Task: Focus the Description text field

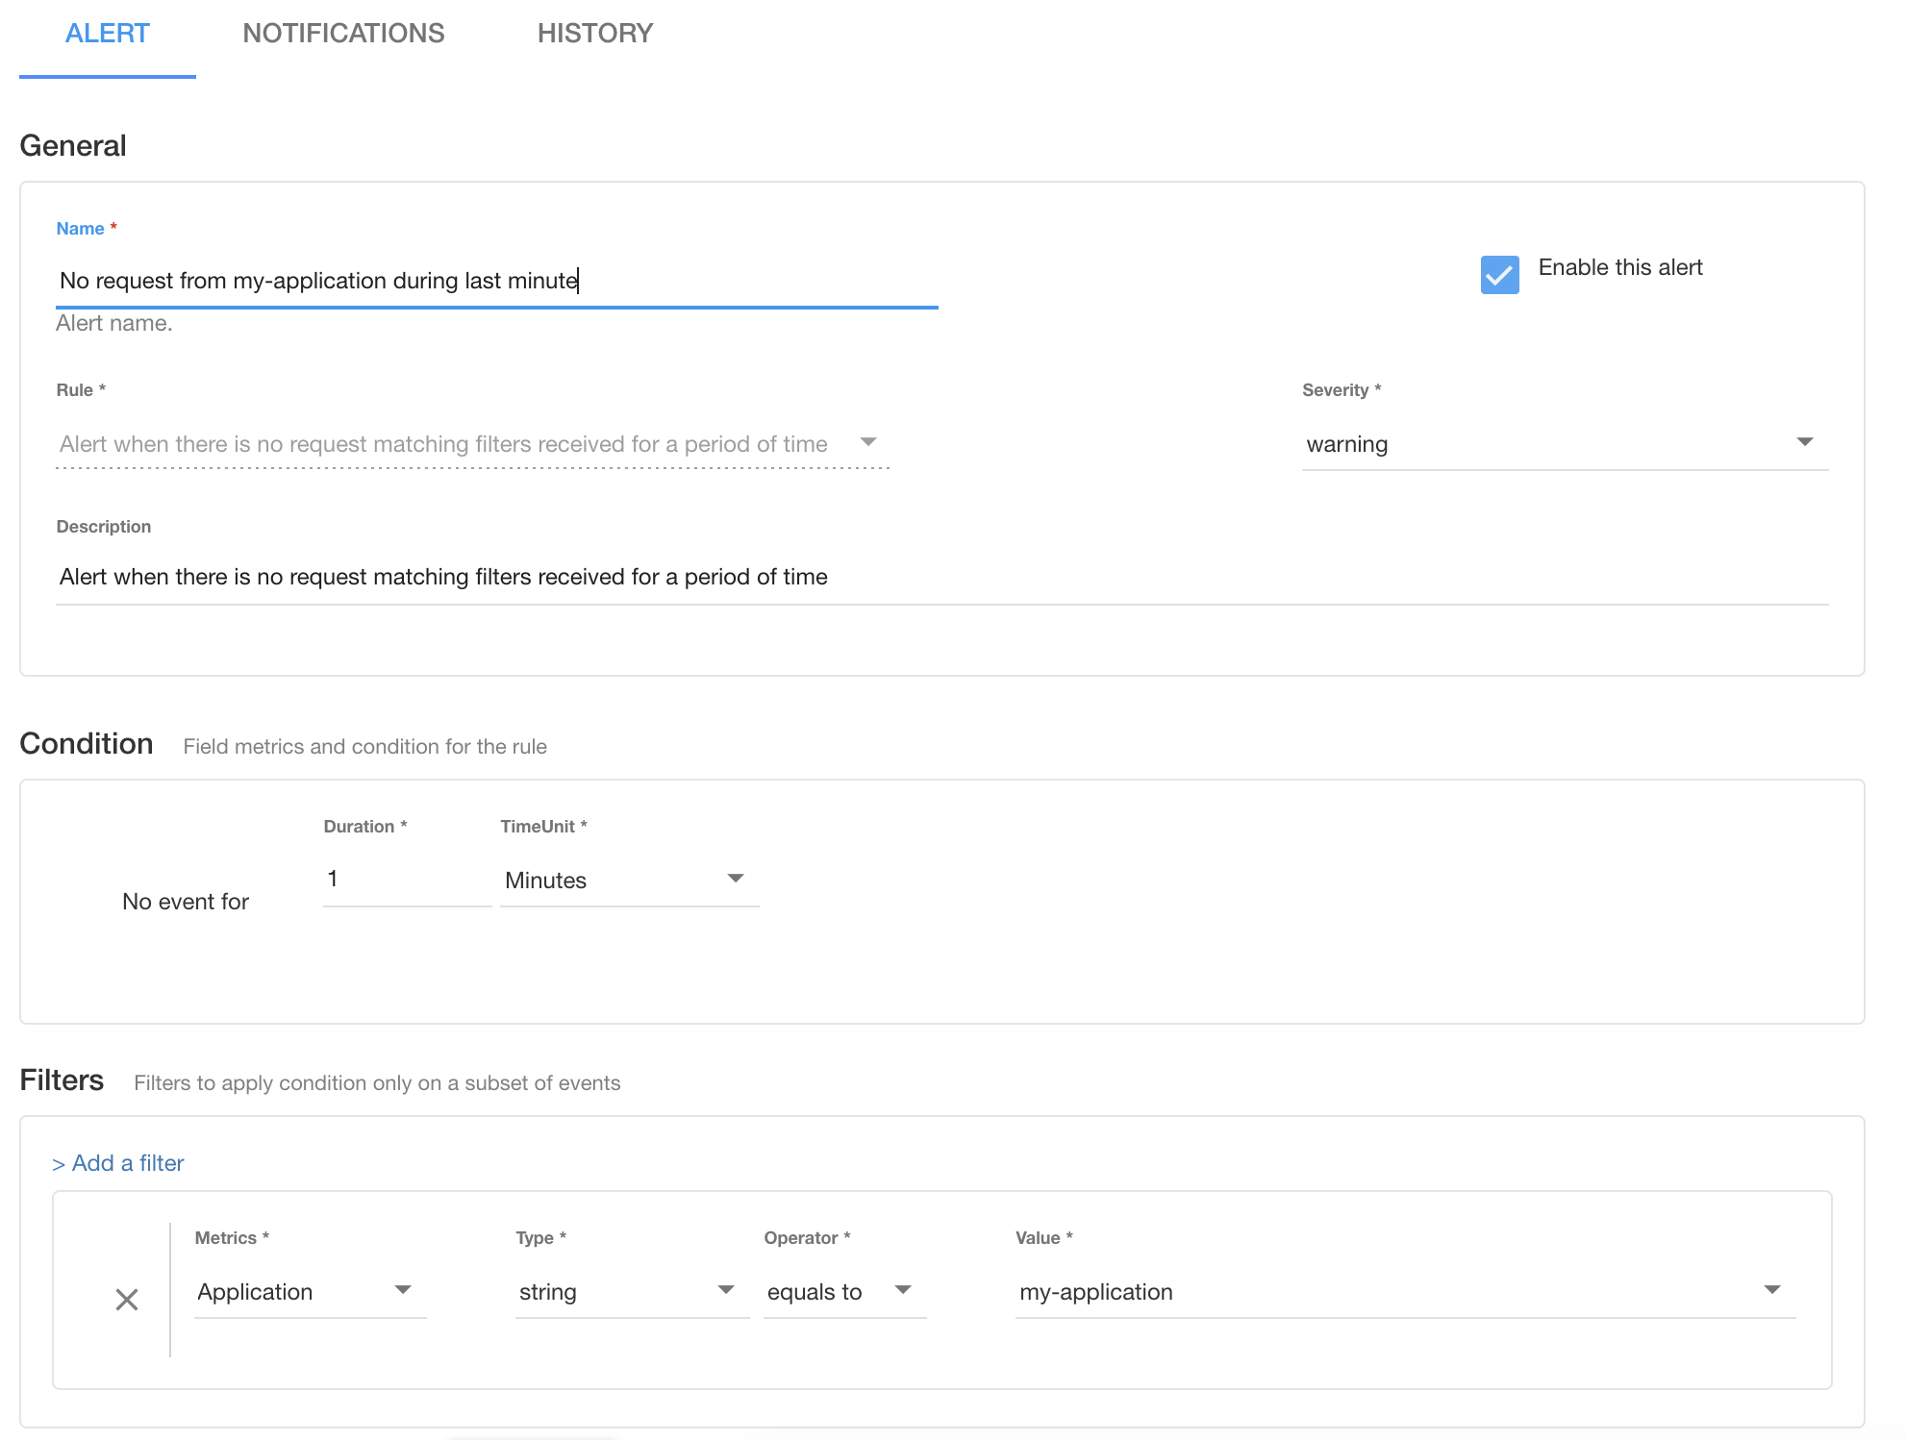Action: click(942, 577)
